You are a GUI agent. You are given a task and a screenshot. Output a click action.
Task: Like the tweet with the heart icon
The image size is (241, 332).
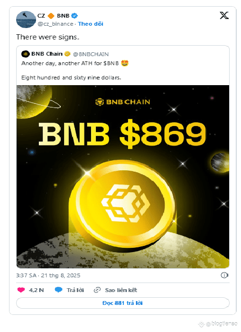(21, 290)
